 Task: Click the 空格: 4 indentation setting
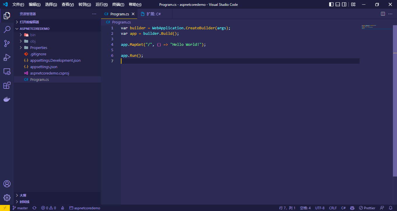click(305, 208)
